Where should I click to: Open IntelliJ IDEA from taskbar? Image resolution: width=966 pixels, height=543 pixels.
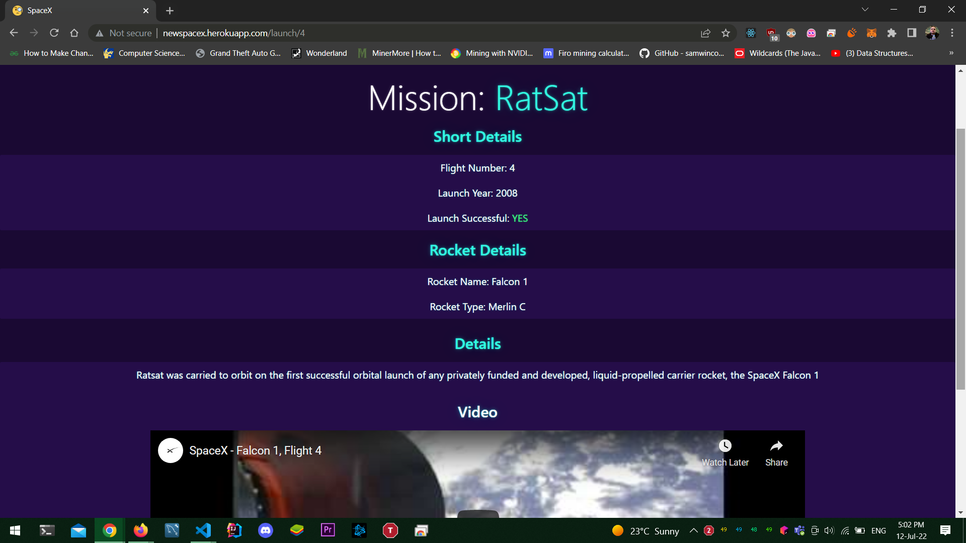coord(234,530)
